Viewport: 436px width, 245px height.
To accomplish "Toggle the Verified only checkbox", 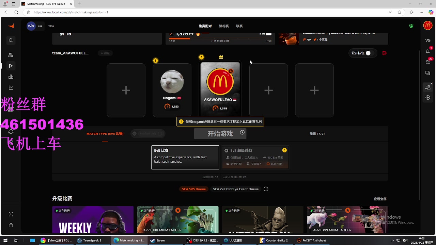I will (x=159, y=134).
